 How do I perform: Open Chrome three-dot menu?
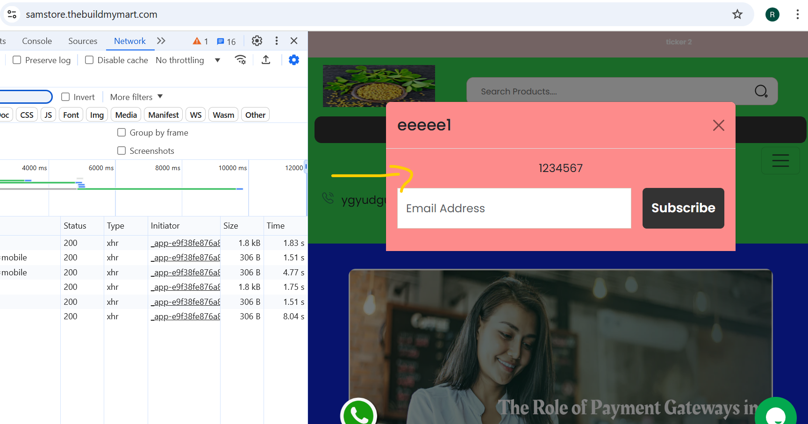797,14
